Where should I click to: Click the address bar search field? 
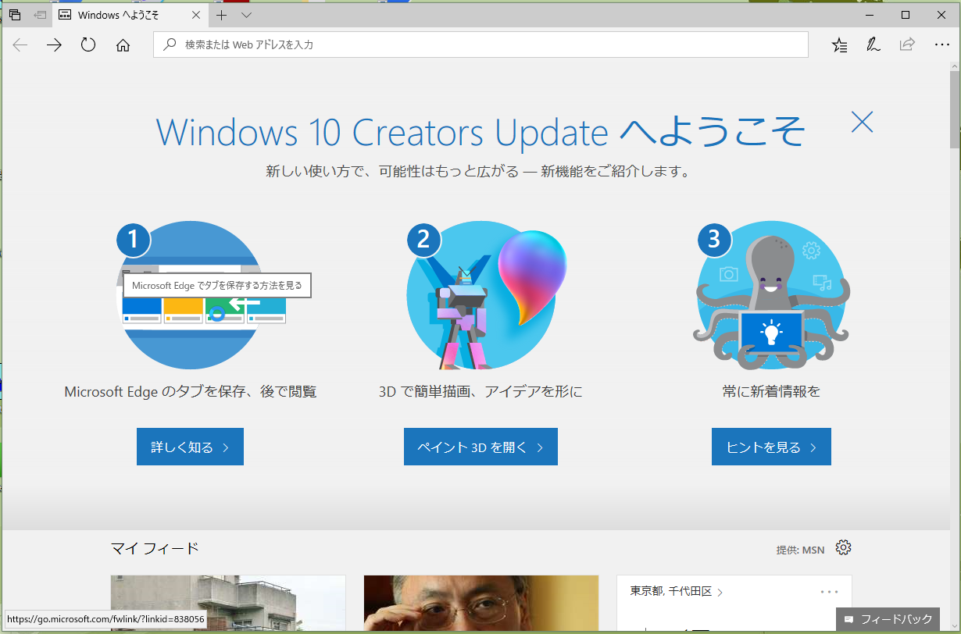[480, 45]
